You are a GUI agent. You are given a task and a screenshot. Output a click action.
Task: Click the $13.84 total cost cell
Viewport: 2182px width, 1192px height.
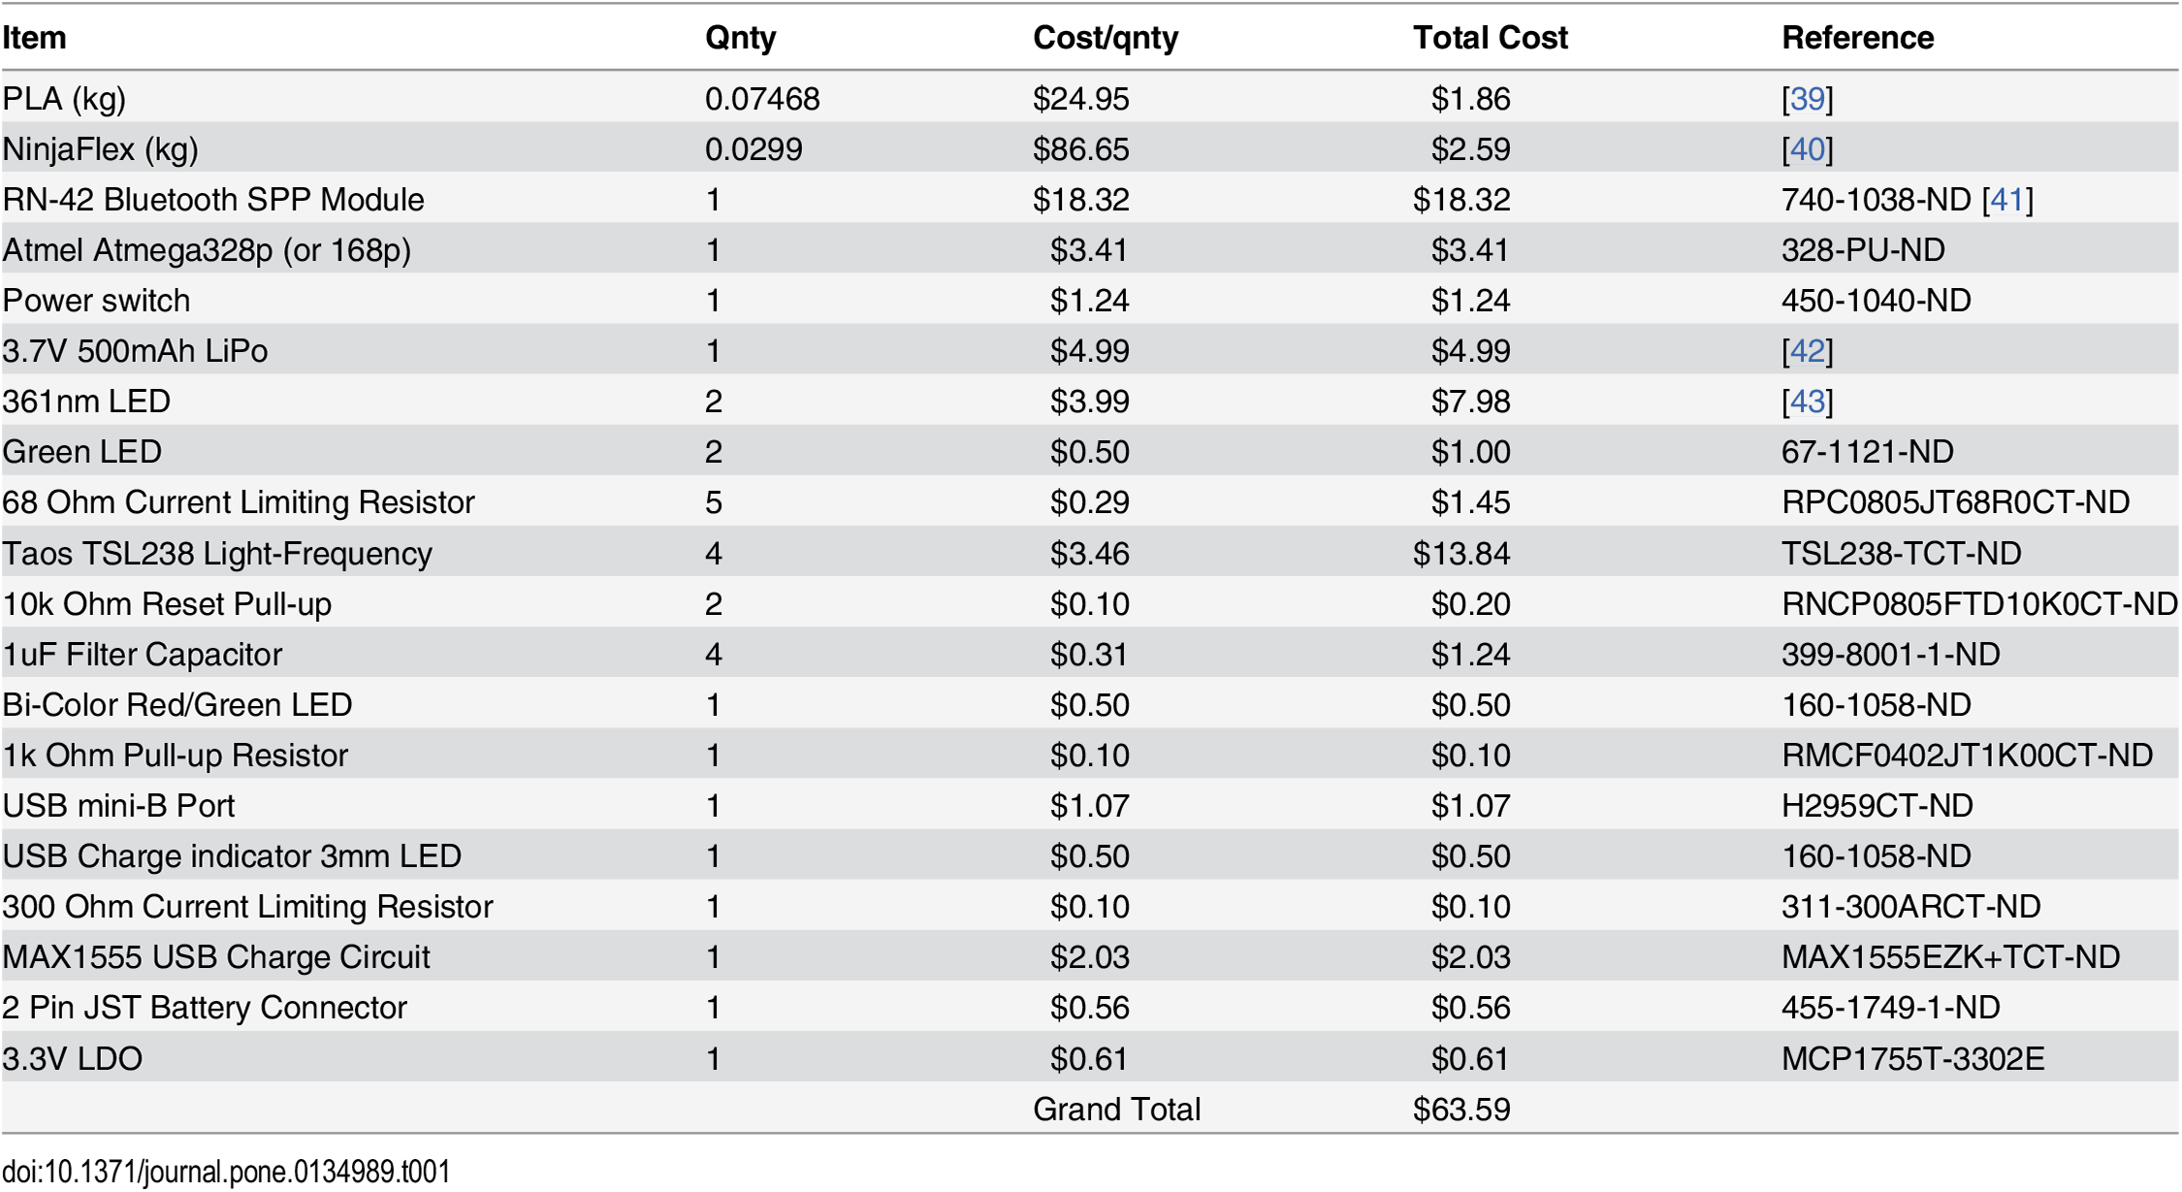(x=1460, y=554)
